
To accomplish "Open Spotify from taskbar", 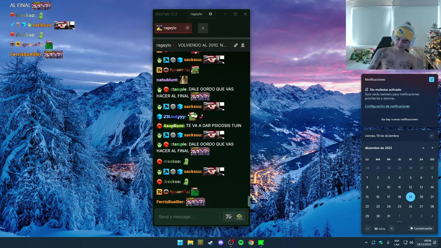I will [241, 242].
